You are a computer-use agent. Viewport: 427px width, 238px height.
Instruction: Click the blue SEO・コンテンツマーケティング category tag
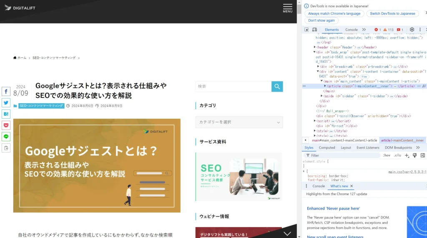point(41,106)
